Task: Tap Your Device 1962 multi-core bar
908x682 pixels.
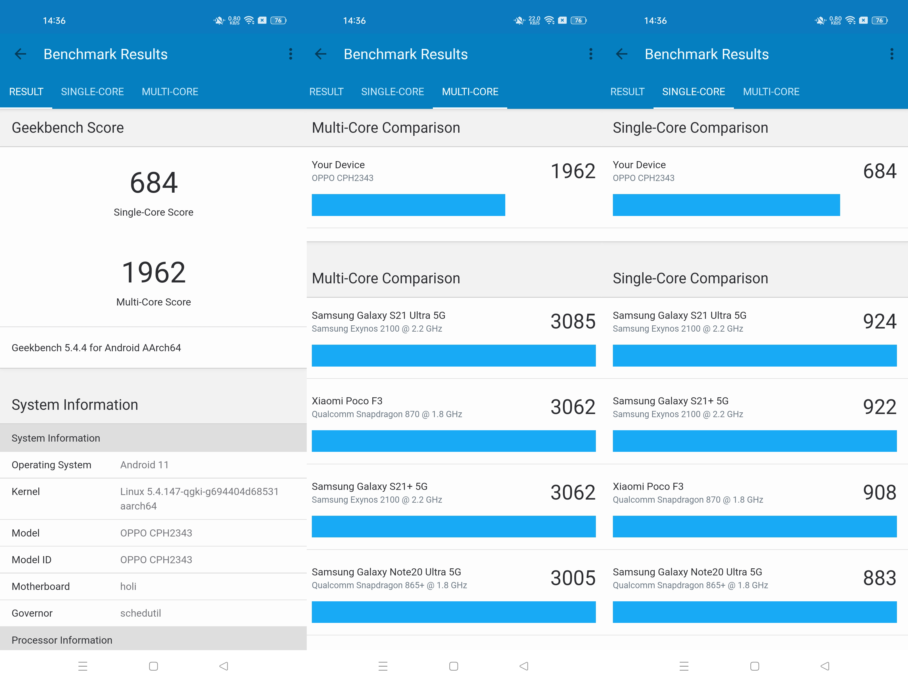Action: (408, 205)
